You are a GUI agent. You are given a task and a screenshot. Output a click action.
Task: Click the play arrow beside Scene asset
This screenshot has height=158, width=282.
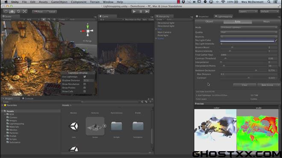(105, 126)
